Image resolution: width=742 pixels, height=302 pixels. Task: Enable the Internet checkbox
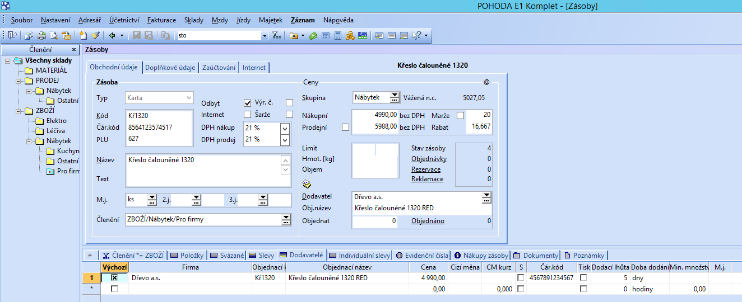pyautogui.click(x=247, y=115)
